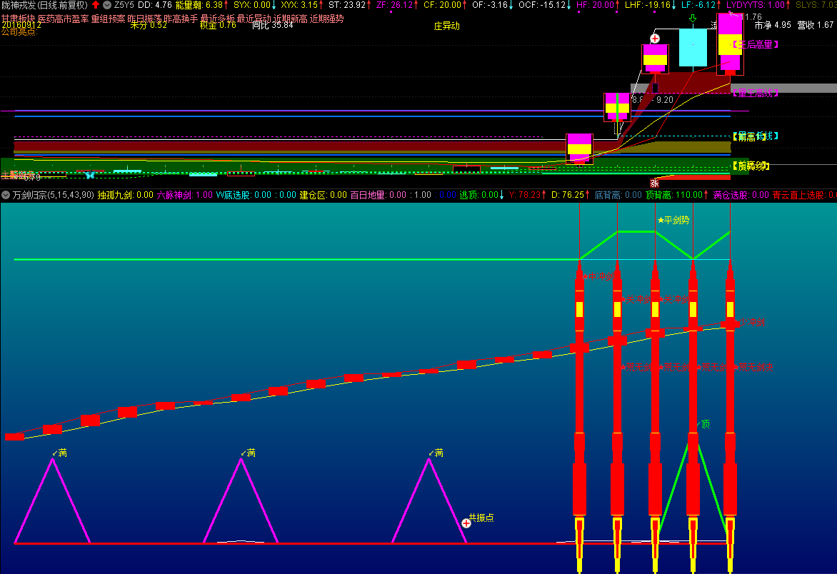Click the cyan butterfly marker on the chart
837x574 pixels.
pos(90,174)
